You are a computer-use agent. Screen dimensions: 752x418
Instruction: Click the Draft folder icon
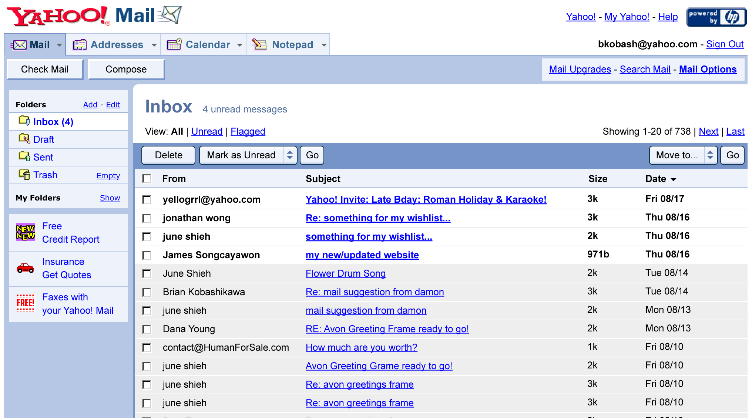coord(24,138)
